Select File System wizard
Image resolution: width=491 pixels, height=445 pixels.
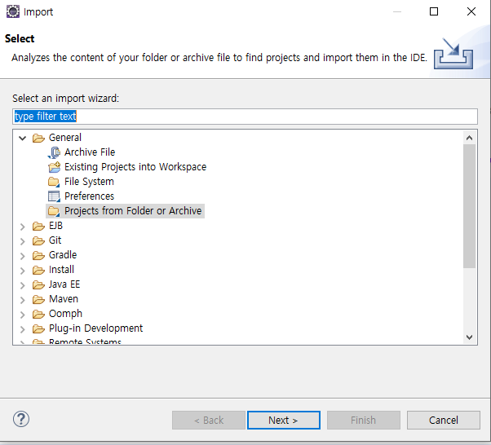pyautogui.click(x=89, y=182)
